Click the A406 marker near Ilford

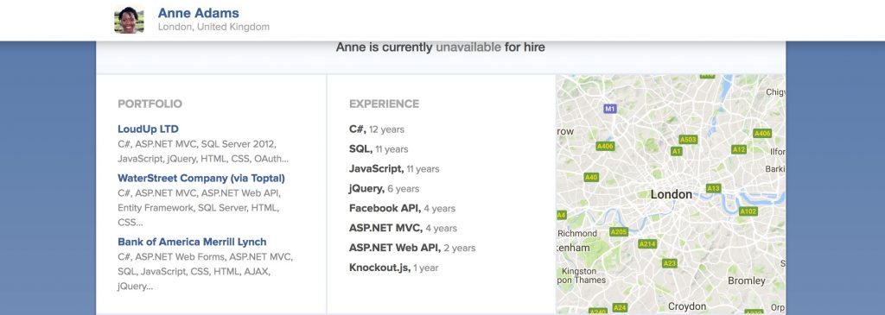point(762,133)
